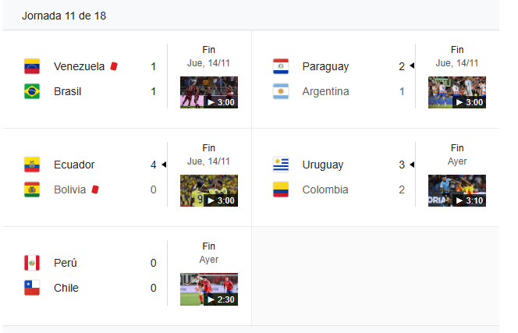Open the Uruguay team name link
Image resolution: width=518 pixels, height=333 pixels.
click(x=323, y=165)
